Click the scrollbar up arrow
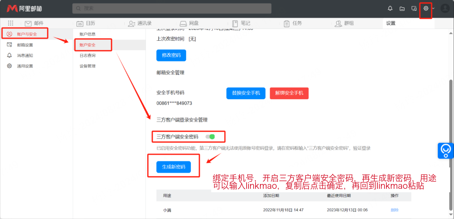Screen dimensions: 454x219 point(450,33)
